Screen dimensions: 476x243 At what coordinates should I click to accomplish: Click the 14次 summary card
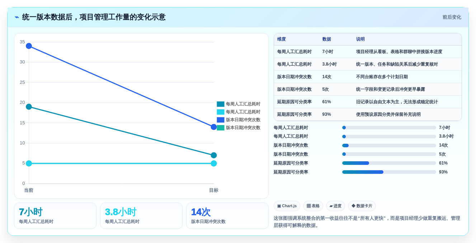pyautogui.click(x=227, y=216)
